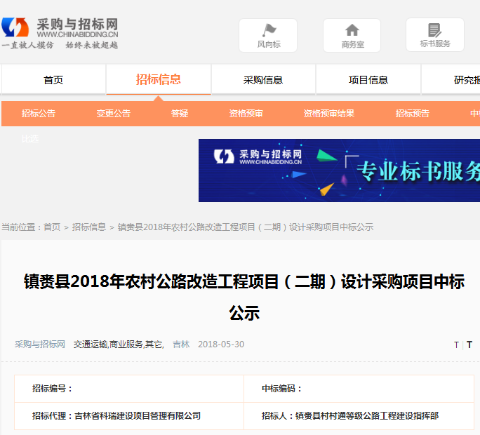
Task: Open the 招标公告 submenu item
Action: click(x=39, y=114)
